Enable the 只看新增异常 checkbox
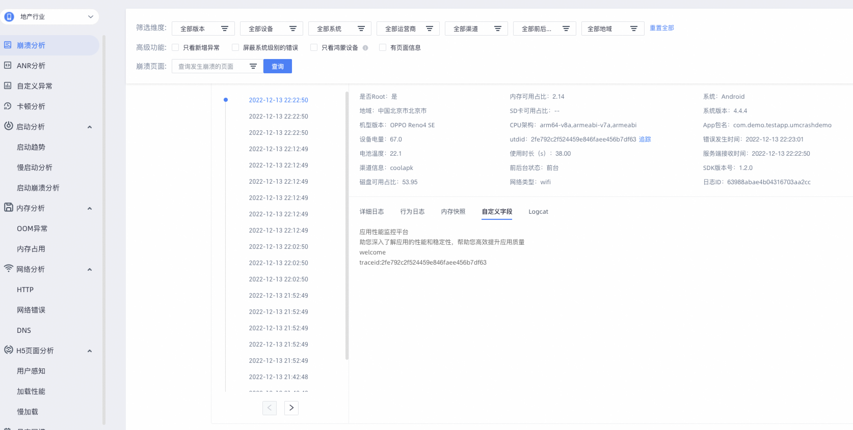The image size is (853, 430). point(176,48)
